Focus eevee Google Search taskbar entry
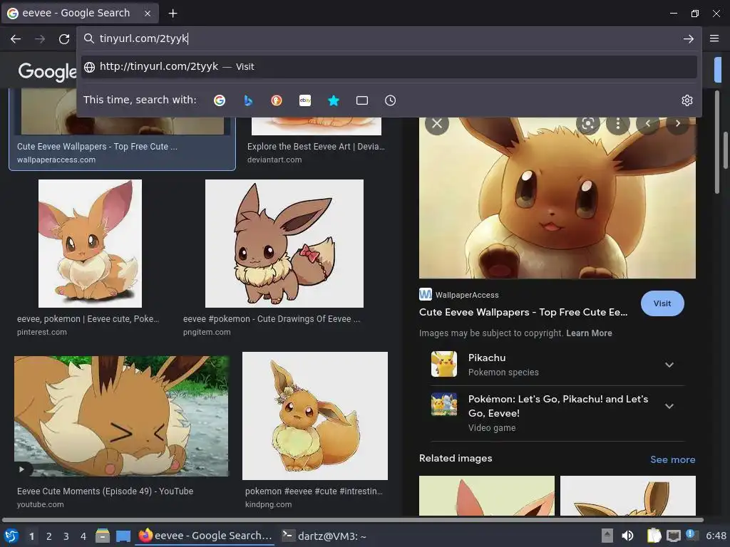 (x=205, y=536)
